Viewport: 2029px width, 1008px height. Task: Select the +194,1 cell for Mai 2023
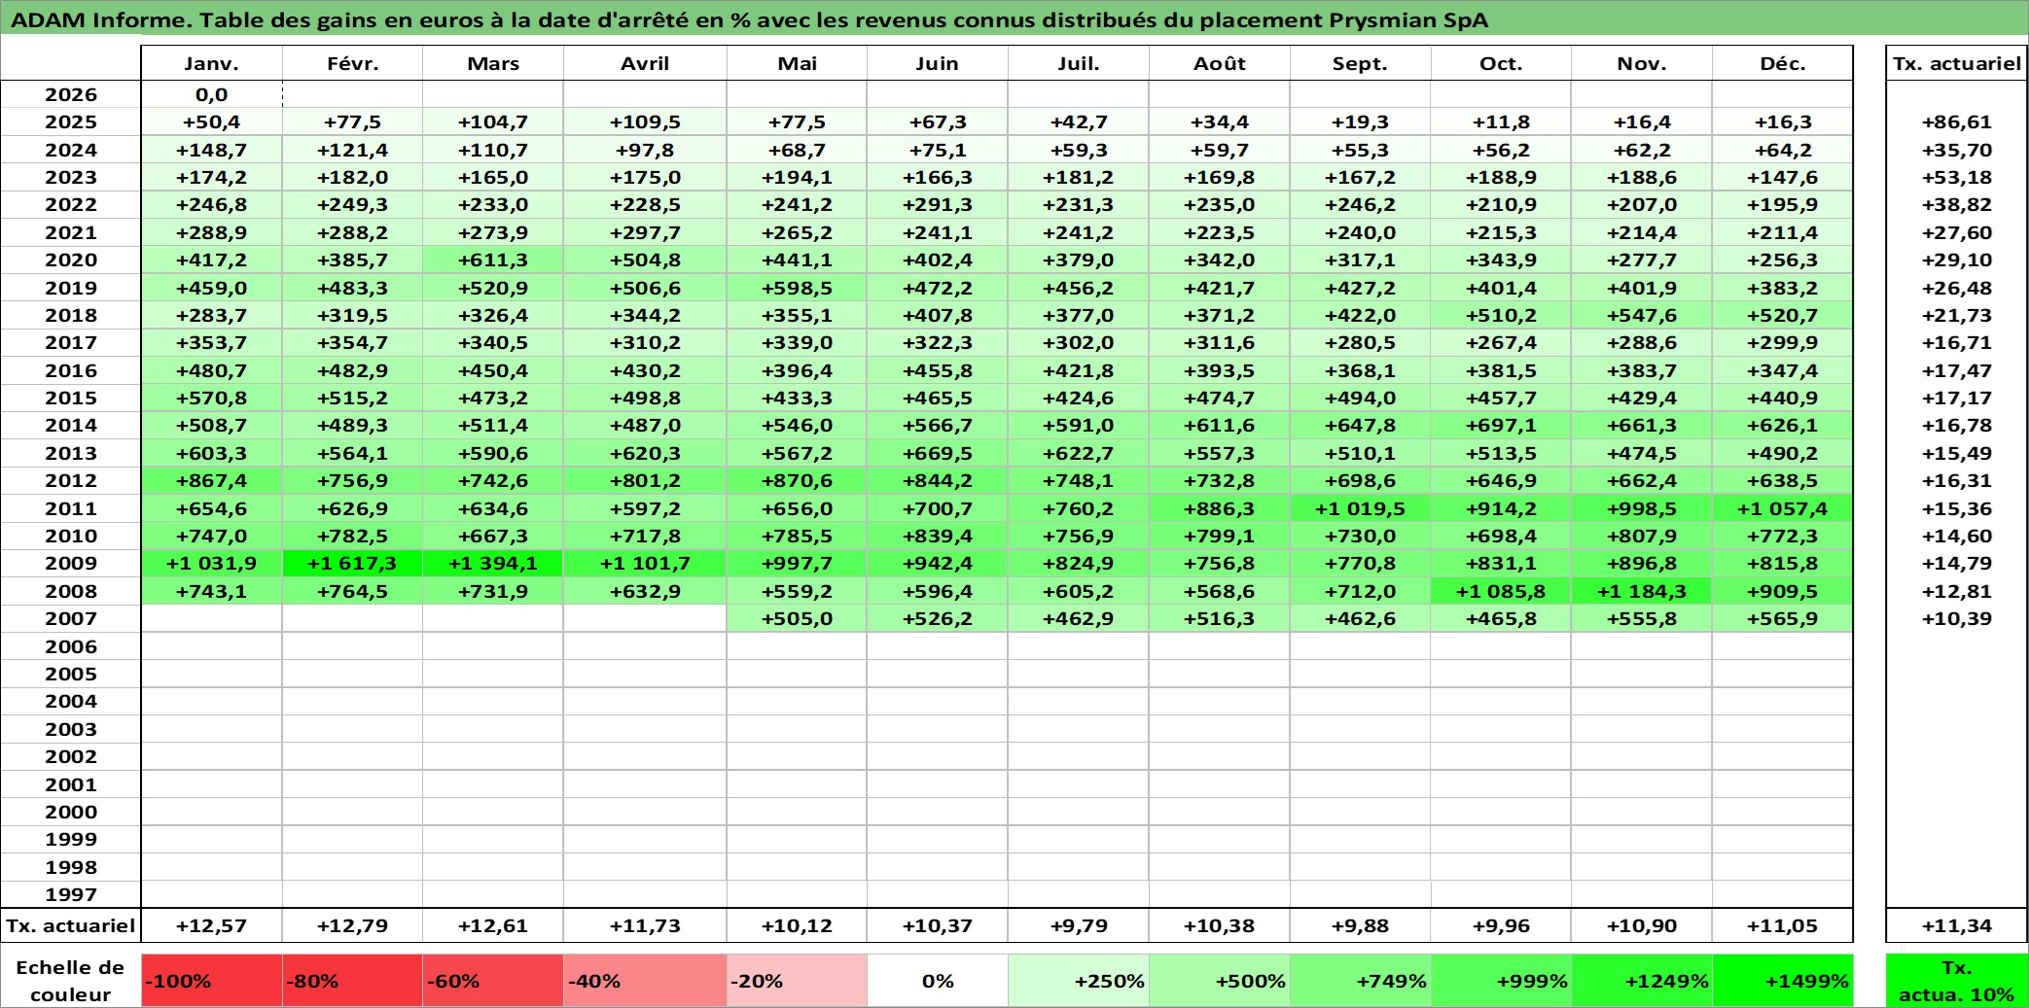click(797, 177)
